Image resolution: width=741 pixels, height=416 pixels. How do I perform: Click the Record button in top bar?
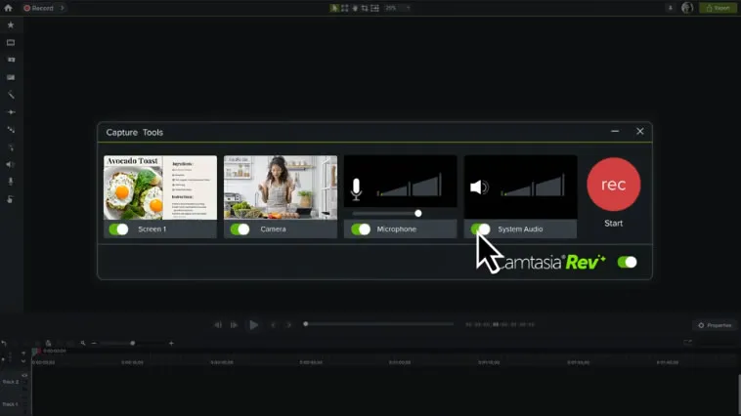pos(39,8)
